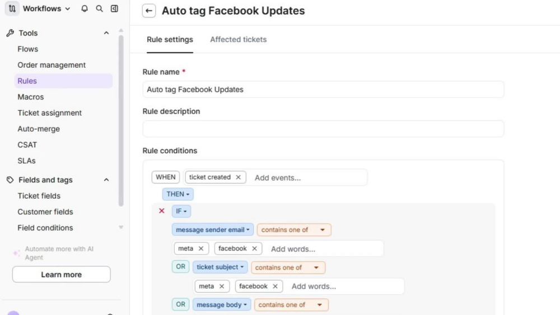The width and height of the screenshot is (560, 315).
Task: Remove meta from ticket subject words
Action: (222, 286)
